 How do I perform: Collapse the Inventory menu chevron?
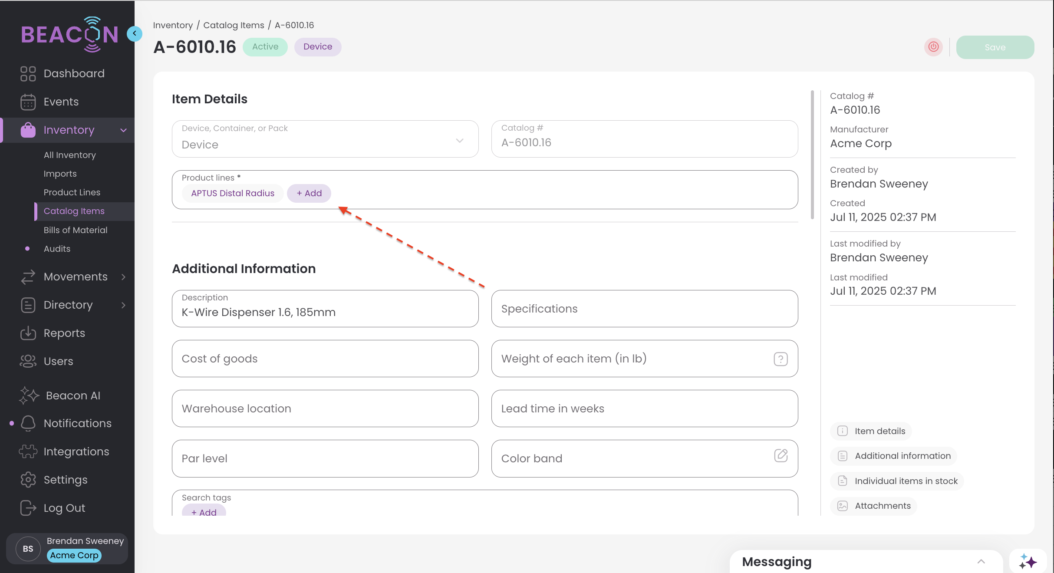pos(123,130)
